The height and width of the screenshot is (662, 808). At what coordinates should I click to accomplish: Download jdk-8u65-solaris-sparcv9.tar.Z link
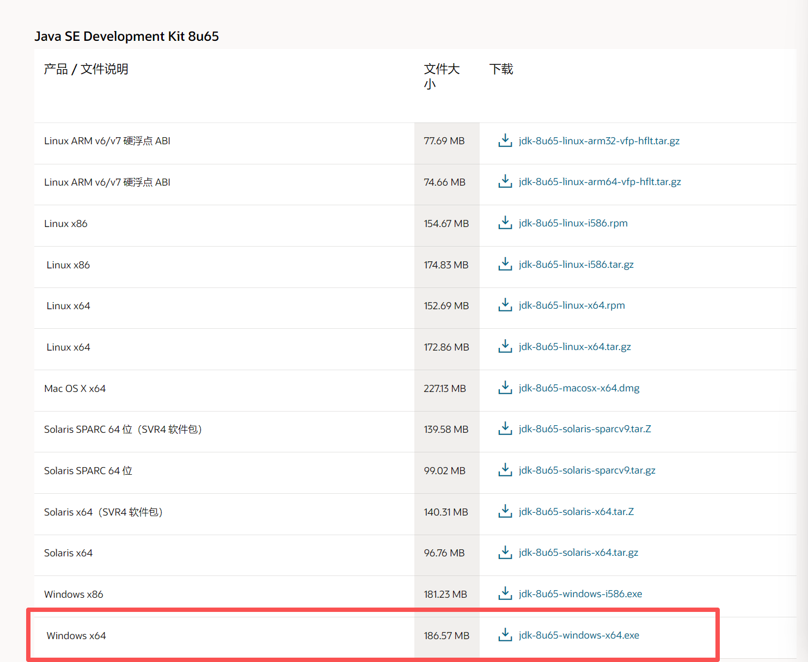pos(585,428)
